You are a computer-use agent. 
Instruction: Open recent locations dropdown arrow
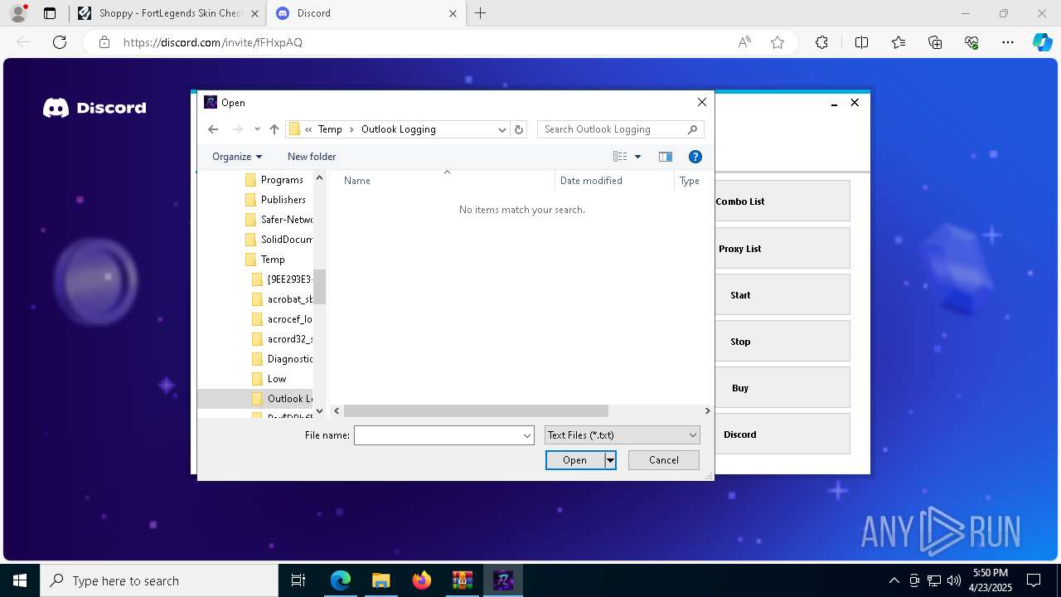pos(257,129)
